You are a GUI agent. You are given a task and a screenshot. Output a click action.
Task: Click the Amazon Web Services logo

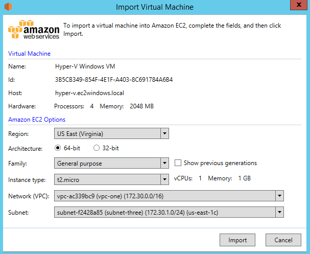[x=34, y=30]
